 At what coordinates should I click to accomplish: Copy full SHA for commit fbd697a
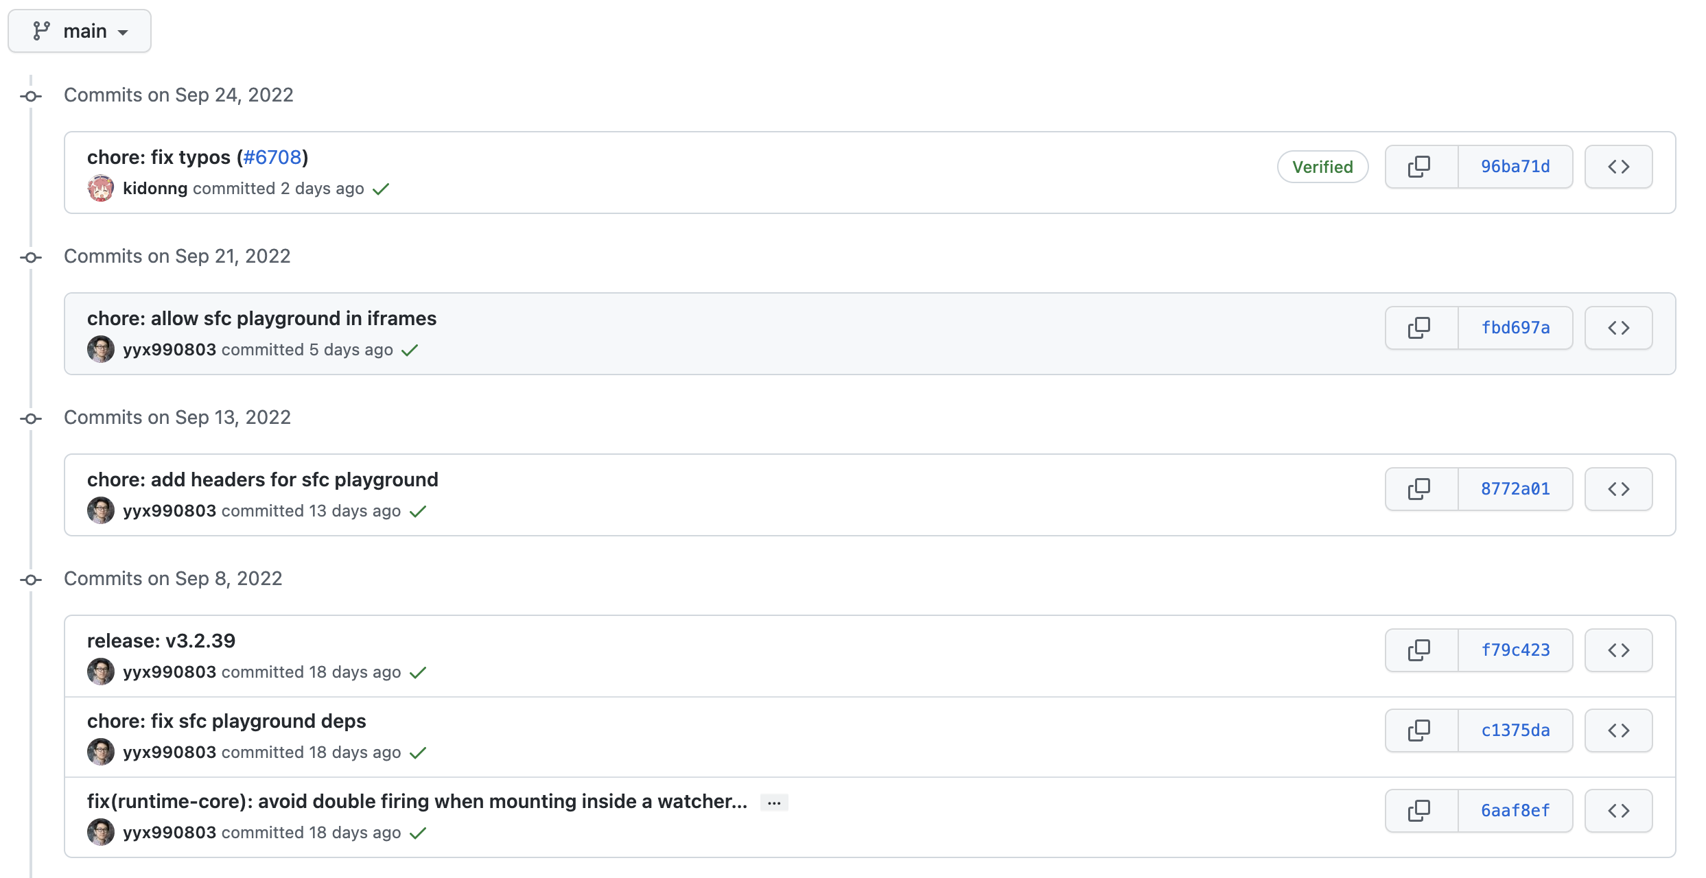[1420, 328]
